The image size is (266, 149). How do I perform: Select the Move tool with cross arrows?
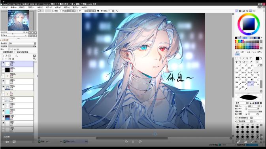pos(236,62)
